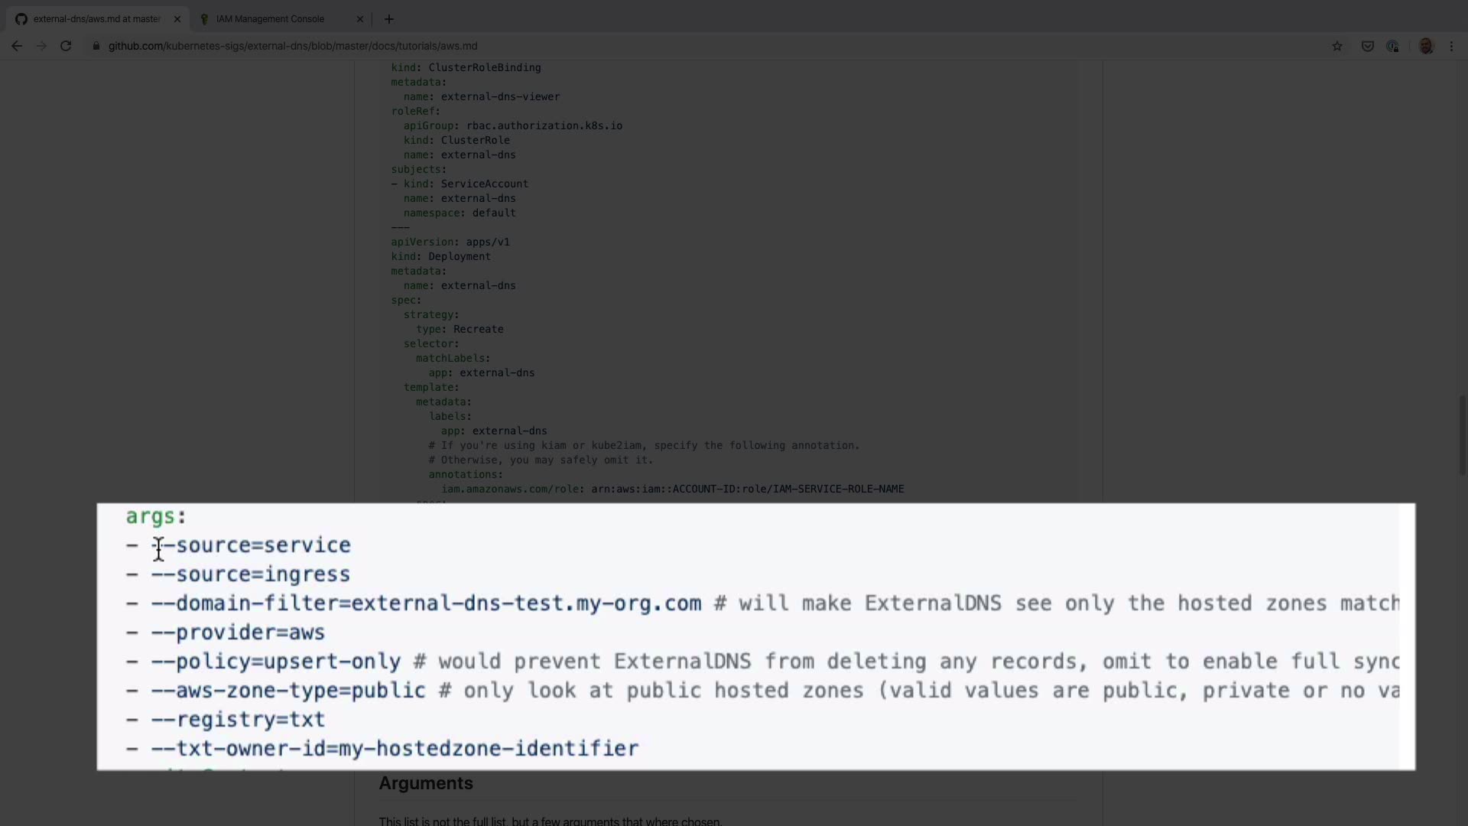Click the page vertical scrollbar thumb
The width and height of the screenshot is (1468, 826).
[1462, 436]
